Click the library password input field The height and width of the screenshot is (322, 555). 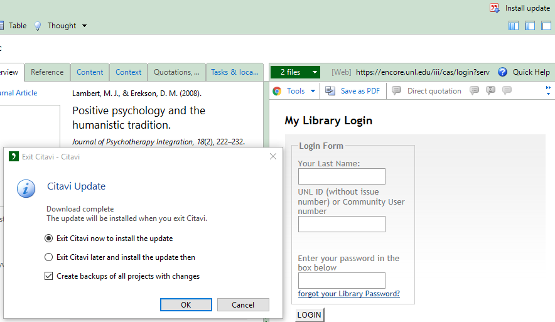pos(342,280)
